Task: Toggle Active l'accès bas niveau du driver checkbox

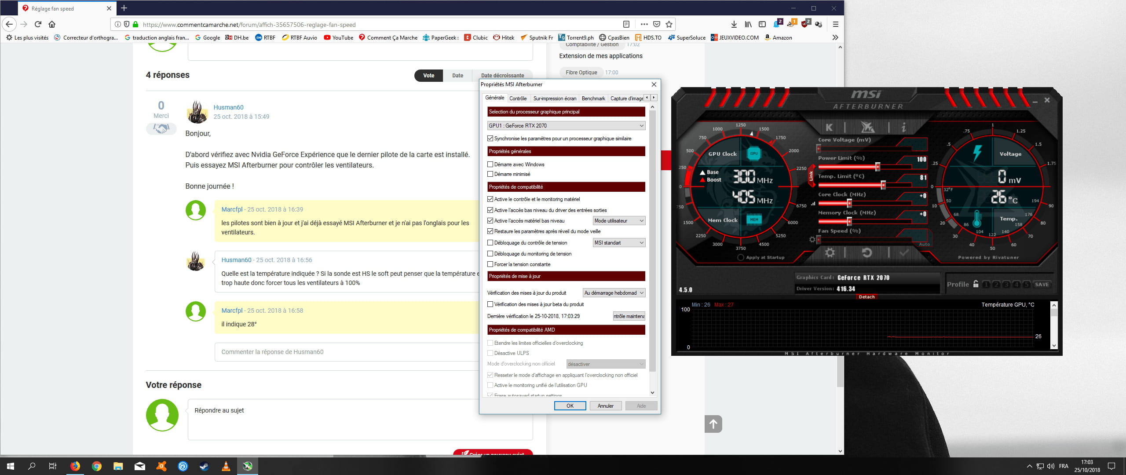Action: [490, 210]
